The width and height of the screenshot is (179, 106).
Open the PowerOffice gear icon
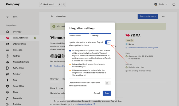pyautogui.click(x=7, y=86)
